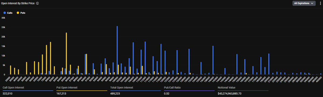Screen dimensions: 323x97
Task: Click the tallest put bar at 85000 strike
Action: 66,54
